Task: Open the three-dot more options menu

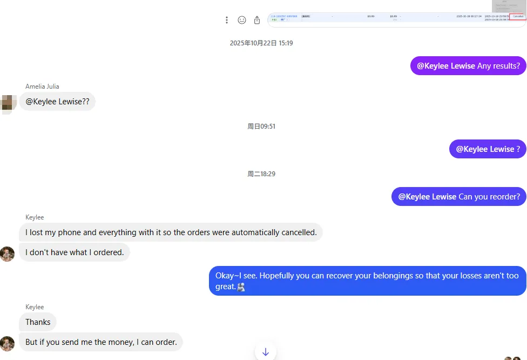Action: 227,20
